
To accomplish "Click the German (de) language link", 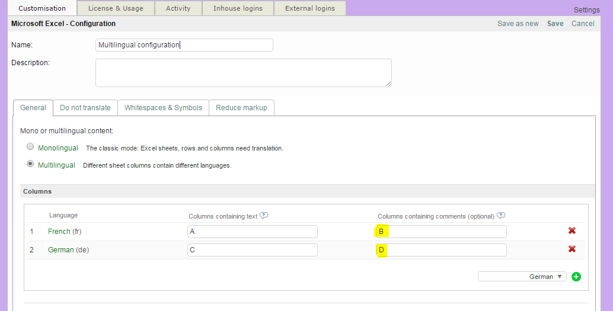I will pos(68,249).
